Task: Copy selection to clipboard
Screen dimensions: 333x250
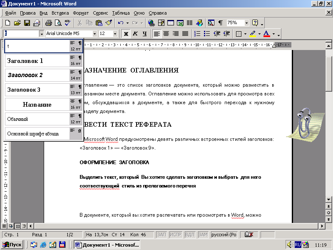Action: (89, 23)
